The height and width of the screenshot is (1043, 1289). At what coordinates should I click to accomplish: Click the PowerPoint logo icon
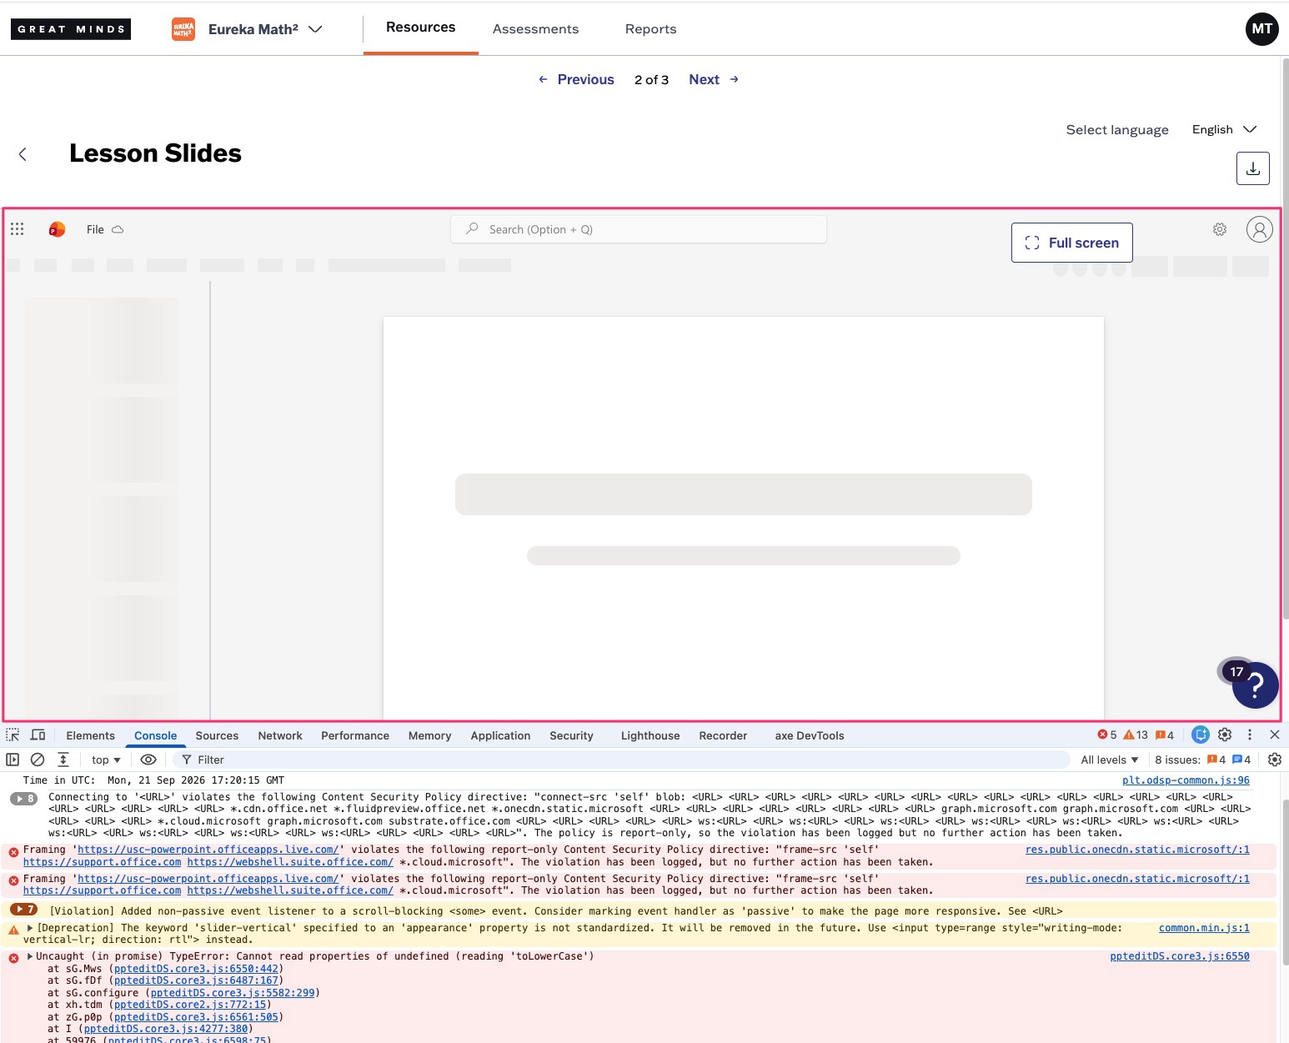[x=57, y=229]
